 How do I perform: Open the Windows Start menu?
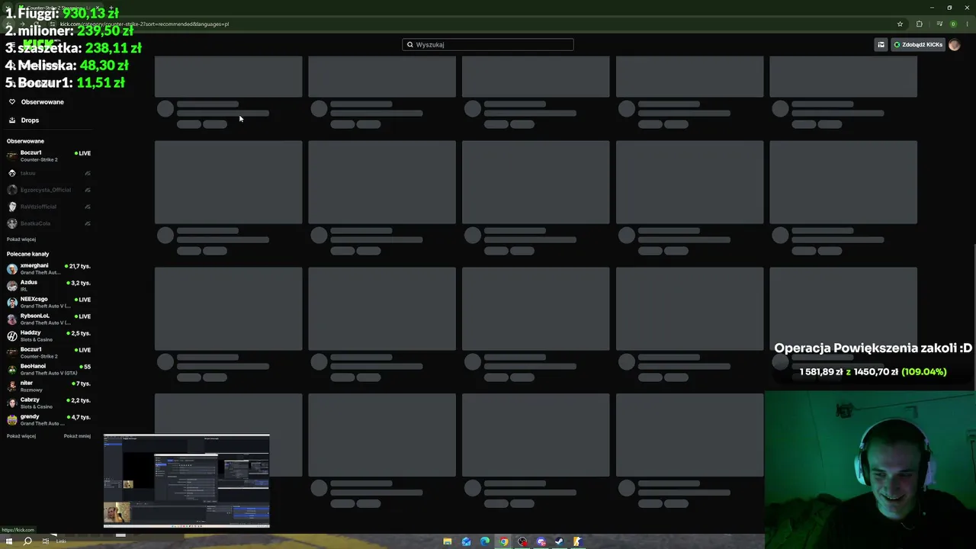[9, 541]
